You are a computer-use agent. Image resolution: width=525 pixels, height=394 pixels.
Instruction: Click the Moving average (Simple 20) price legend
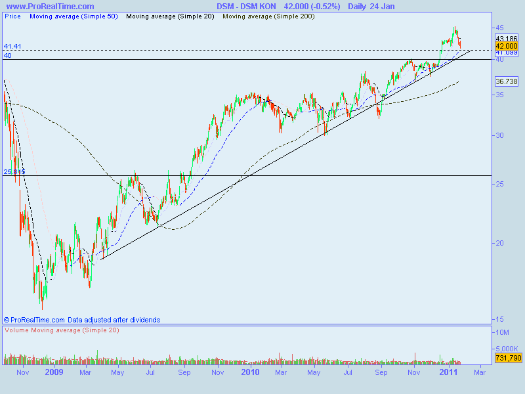pyautogui.click(x=170, y=16)
